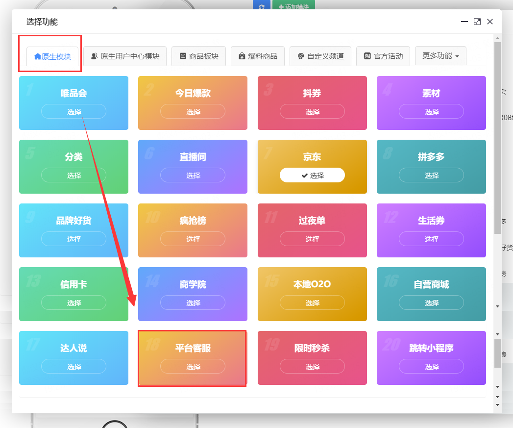Click the leaf icon on 自定义频道 tab
This screenshot has height=428, width=513.
[301, 56]
